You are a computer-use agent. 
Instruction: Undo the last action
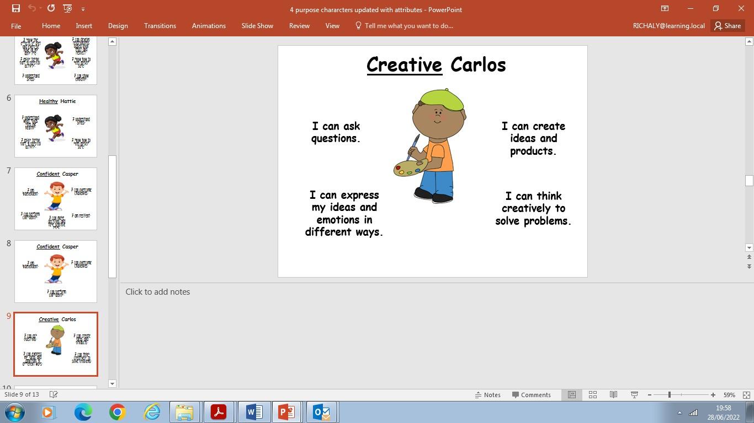coord(31,8)
